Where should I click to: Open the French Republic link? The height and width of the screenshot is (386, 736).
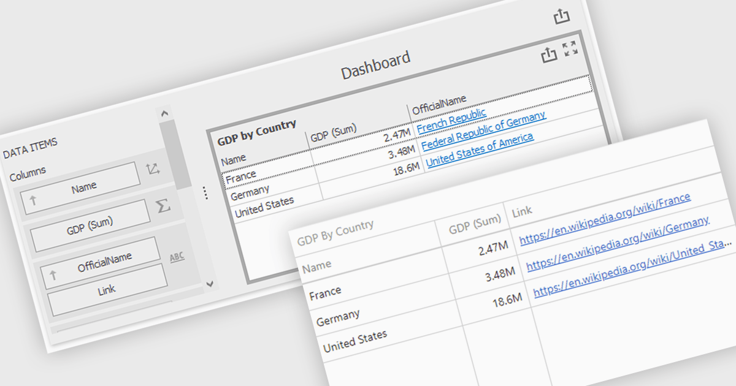coord(452,120)
